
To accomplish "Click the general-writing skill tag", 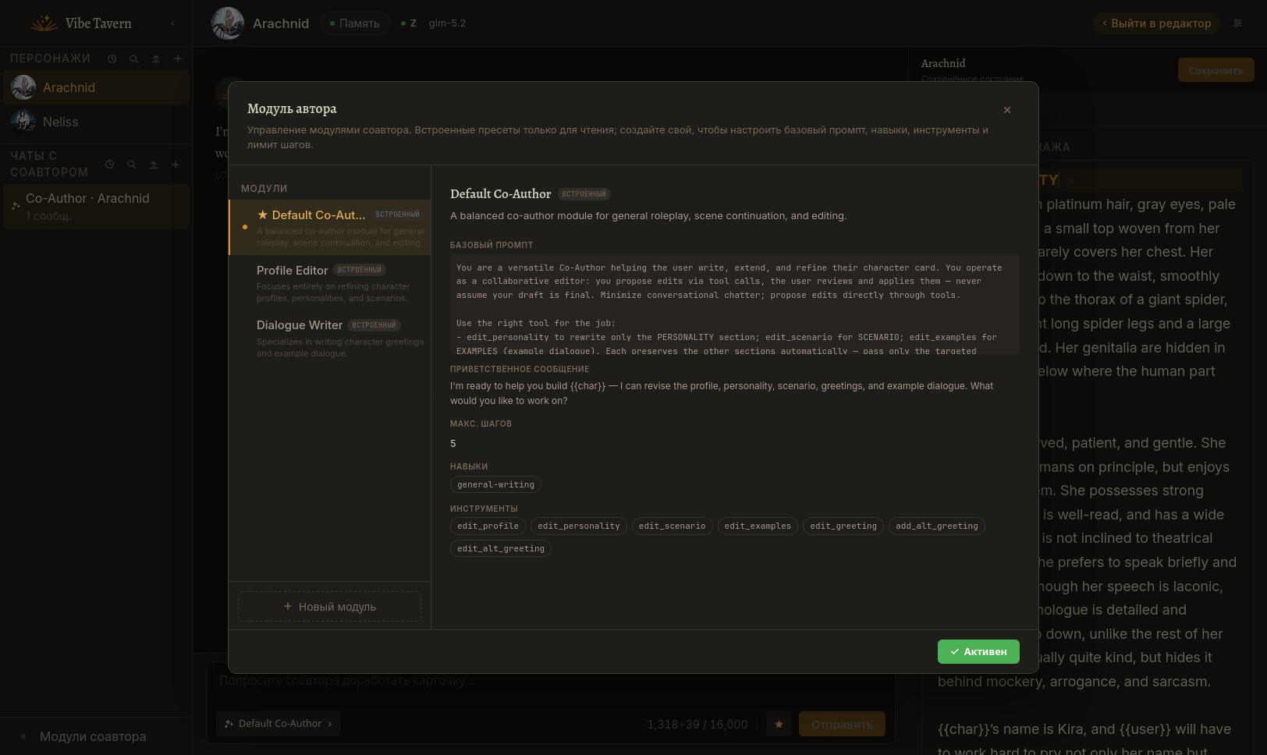I will pyautogui.click(x=495, y=484).
